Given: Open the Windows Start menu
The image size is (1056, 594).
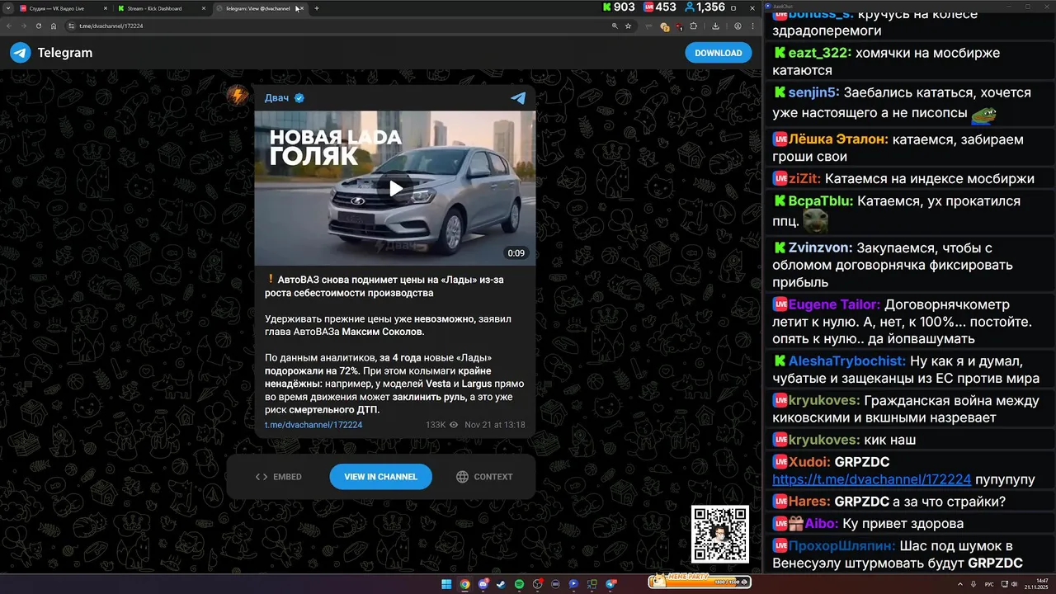Looking at the screenshot, I should pos(446,584).
